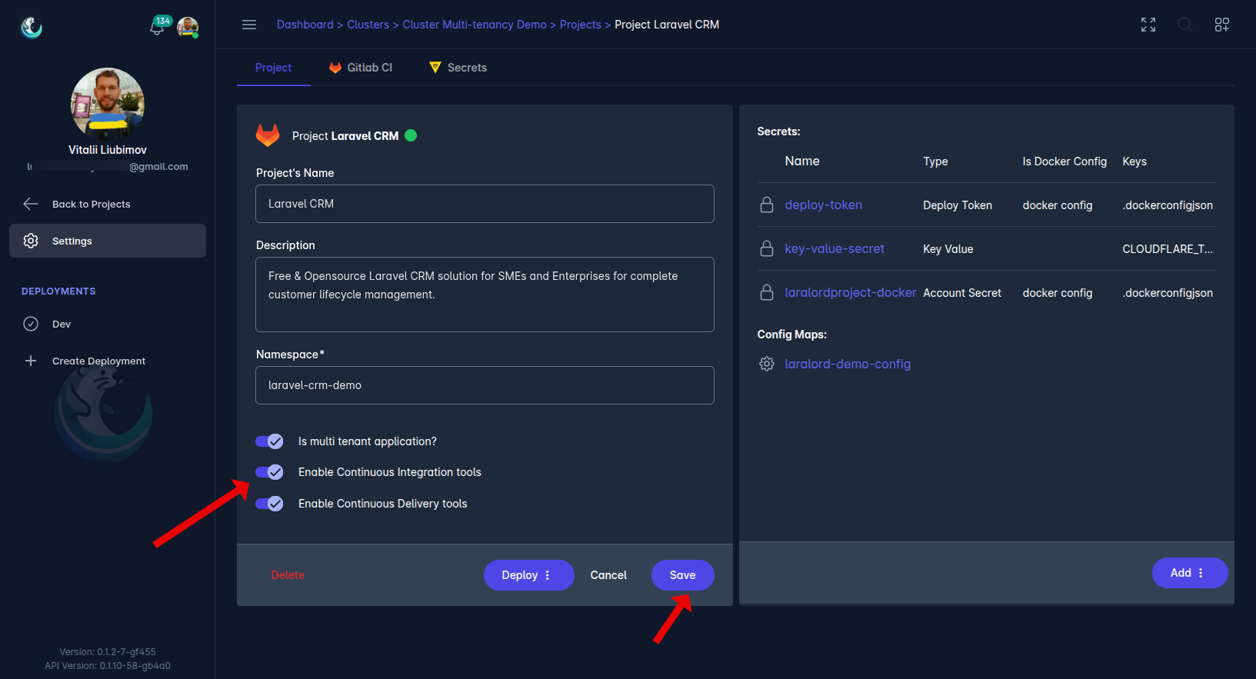
Task: Open the Projects breadcrumb link
Action: pyautogui.click(x=581, y=25)
